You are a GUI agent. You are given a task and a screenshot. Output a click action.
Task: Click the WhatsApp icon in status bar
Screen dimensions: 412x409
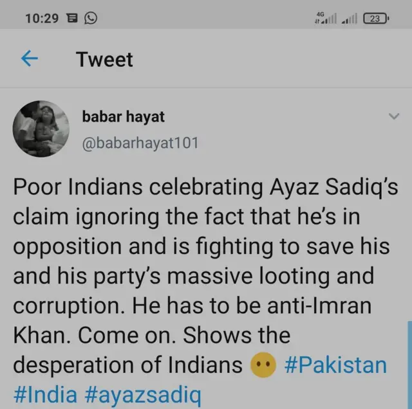[91, 18]
